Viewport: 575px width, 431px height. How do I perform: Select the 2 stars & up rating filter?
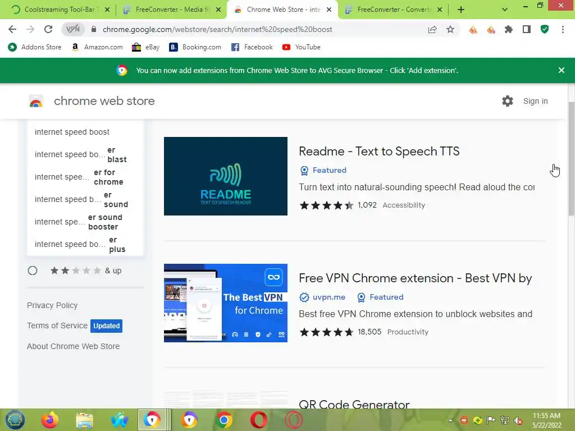[x=33, y=270]
